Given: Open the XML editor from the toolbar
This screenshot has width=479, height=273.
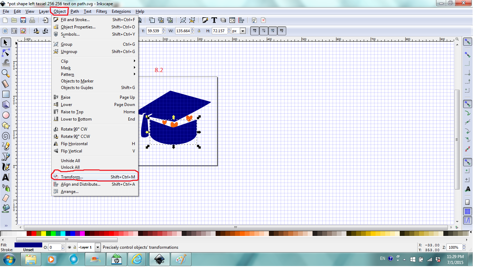Looking at the screenshot, I should (x=233, y=20).
